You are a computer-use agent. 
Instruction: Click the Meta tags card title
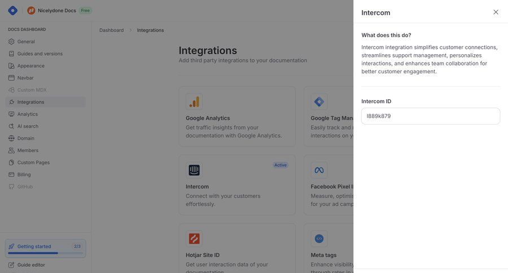click(x=323, y=255)
